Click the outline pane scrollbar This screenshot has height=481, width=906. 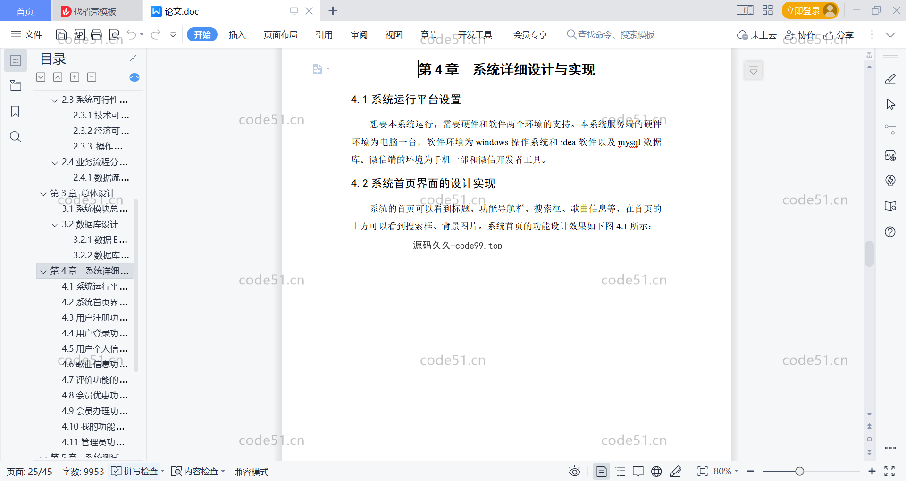coord(136,285)
